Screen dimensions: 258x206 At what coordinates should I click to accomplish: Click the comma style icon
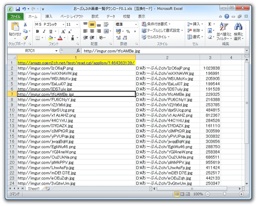[x=135, y=31]
